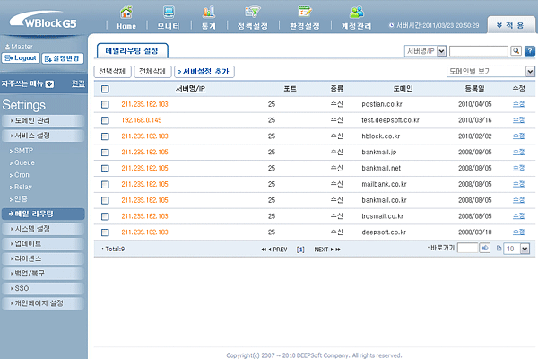Screen dimensions: 538x359
Task: Expand the 업데이트 sidebar section
Action: click(x=43, y=243)
